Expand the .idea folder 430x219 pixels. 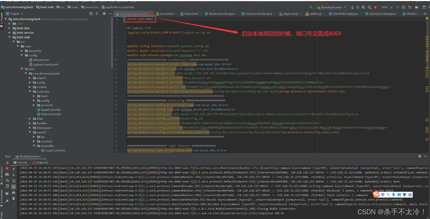click(x=10, y=24)
